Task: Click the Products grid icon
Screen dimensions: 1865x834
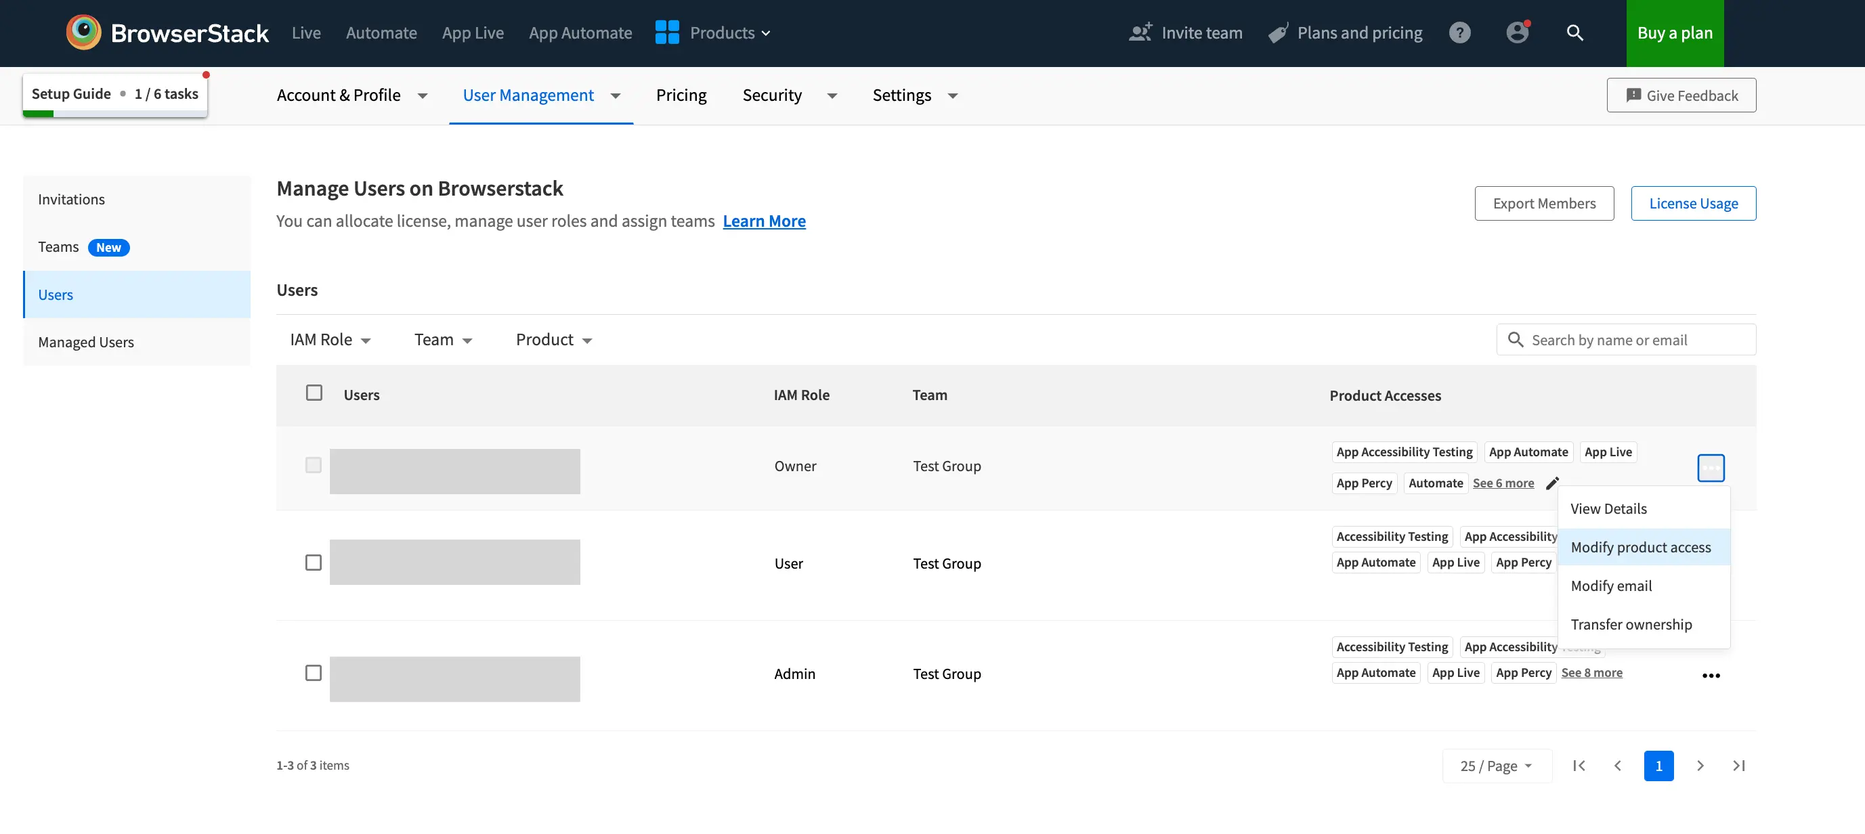Action: tap(667, 32)
